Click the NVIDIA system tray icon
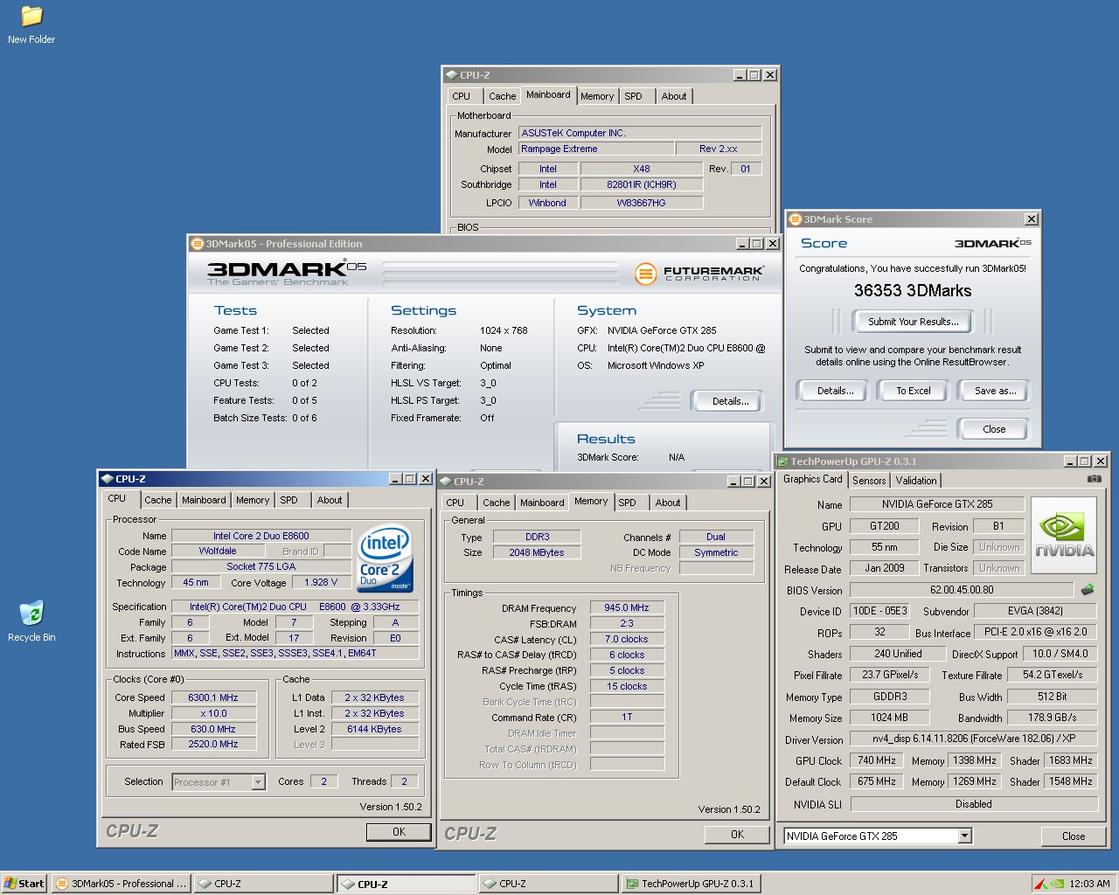 pyautogui.click(x=1056, y=884)
